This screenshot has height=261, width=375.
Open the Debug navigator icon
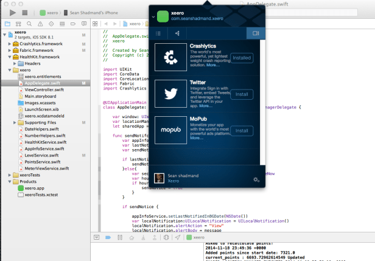click(x=62, y=24)
